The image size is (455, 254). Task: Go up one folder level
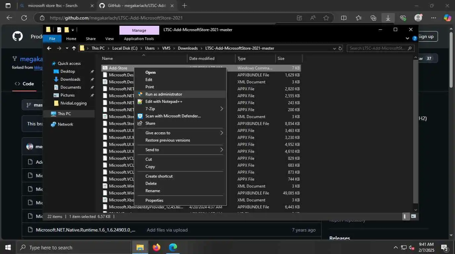(74, 48)
